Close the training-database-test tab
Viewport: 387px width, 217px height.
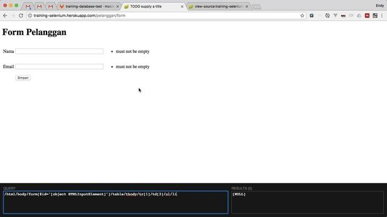tap(117, 7)
